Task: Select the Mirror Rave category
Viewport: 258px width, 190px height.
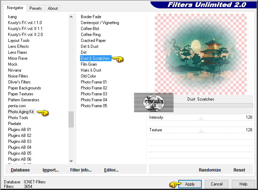Action: 18,58
